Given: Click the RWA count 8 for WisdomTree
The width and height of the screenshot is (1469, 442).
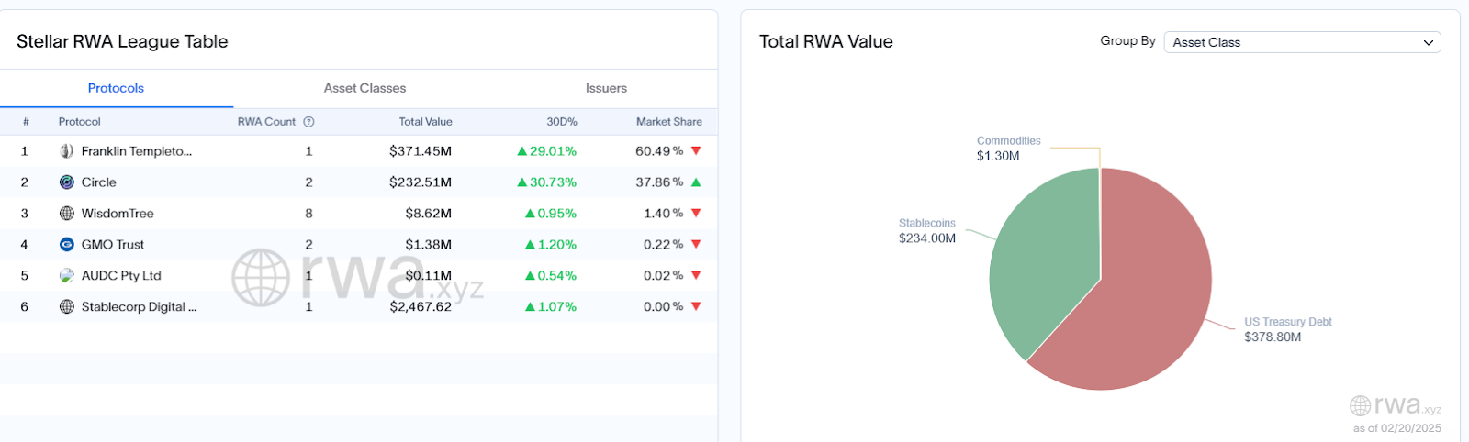Looking at the screenshot, I should coord(308,214).
